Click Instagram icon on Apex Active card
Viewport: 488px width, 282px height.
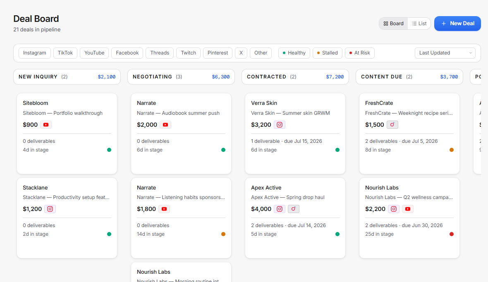coord(280,209)
